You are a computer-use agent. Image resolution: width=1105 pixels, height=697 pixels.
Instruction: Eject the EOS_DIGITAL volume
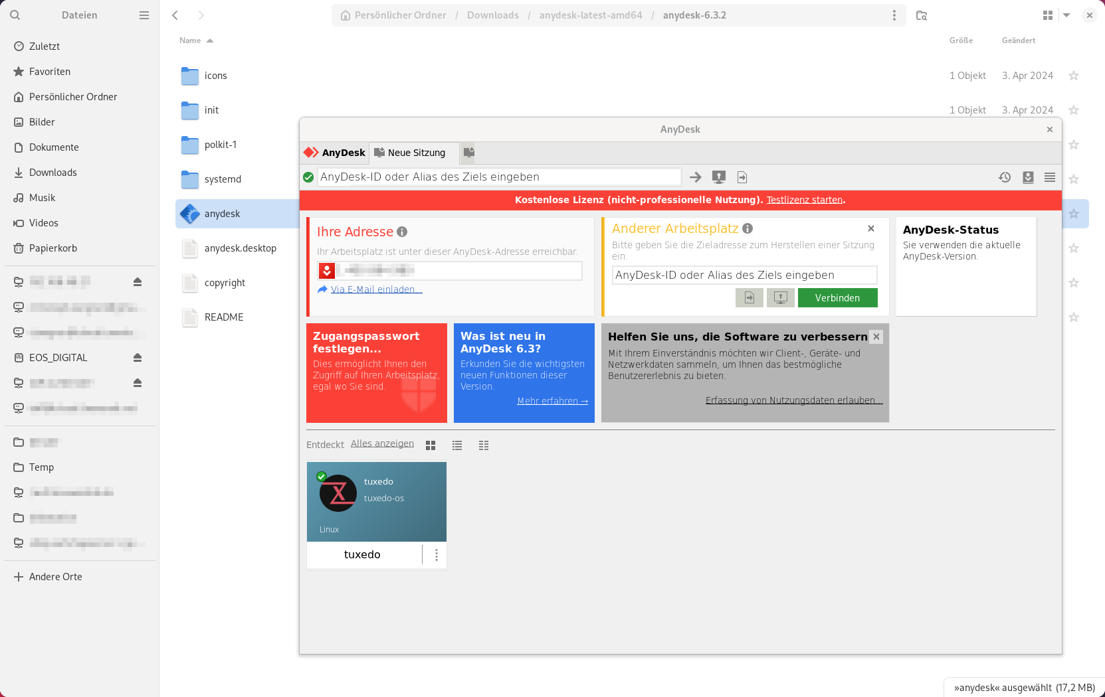[138, 358]
